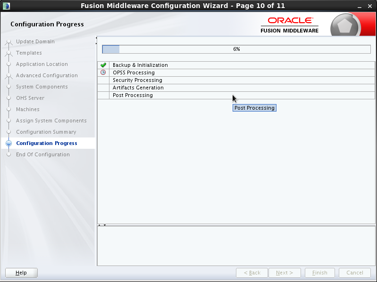Close the Configuration Wizard window
Image resolution: width=377 pixels, height=282 pixels.
(x=370, y=6)
